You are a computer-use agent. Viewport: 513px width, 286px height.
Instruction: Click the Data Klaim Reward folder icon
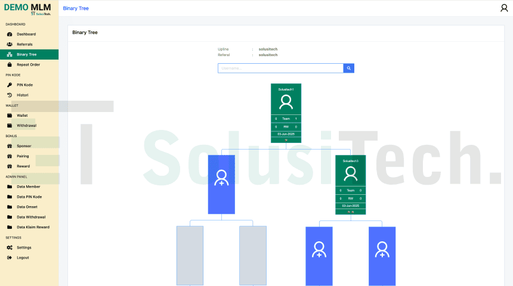[x=10, y=227]
